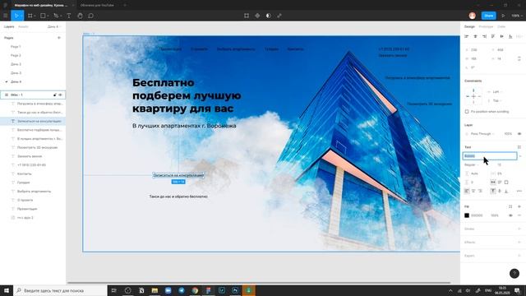The width and height of the screenshot is (526, 296).
Task: Open font family dropdown arrow
Action: pyautogui.click(x=520, y=156)
